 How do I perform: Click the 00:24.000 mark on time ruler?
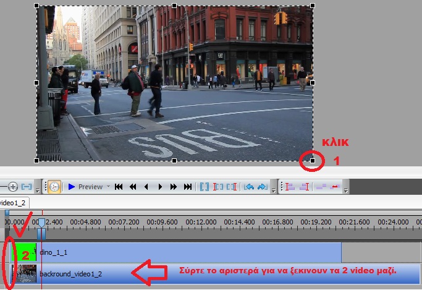click(x=393, y=222)
